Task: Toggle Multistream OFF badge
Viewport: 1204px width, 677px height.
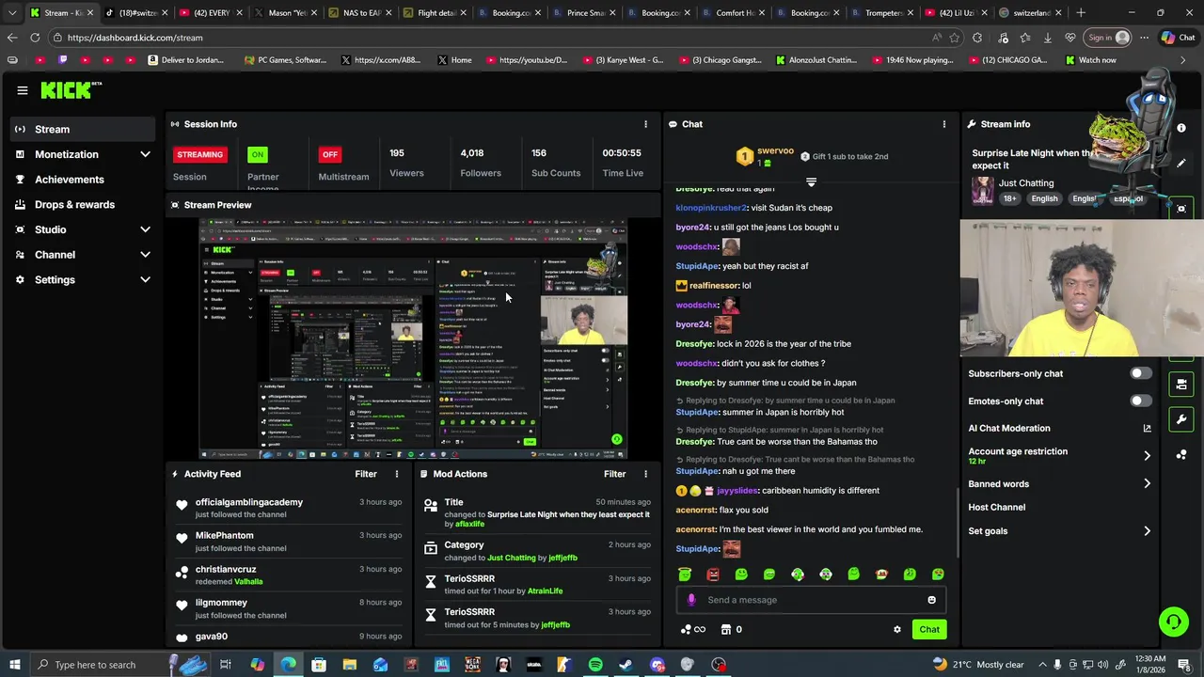Action: point(329,154)
